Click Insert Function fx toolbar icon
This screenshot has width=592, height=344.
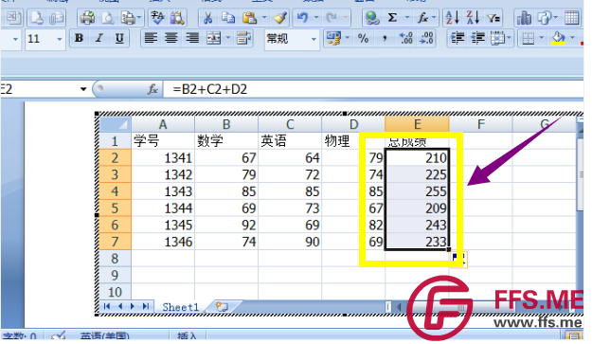[x=422, y=17]
